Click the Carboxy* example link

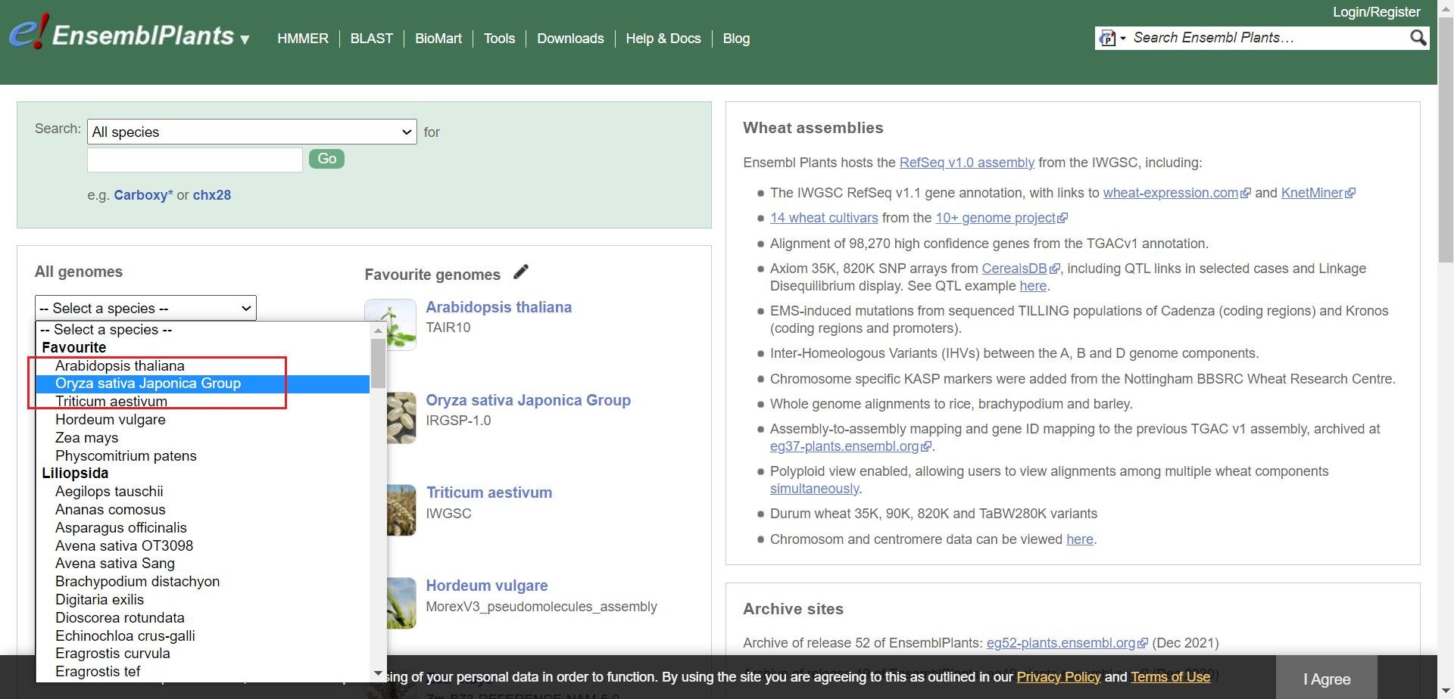tap(143, 195)
